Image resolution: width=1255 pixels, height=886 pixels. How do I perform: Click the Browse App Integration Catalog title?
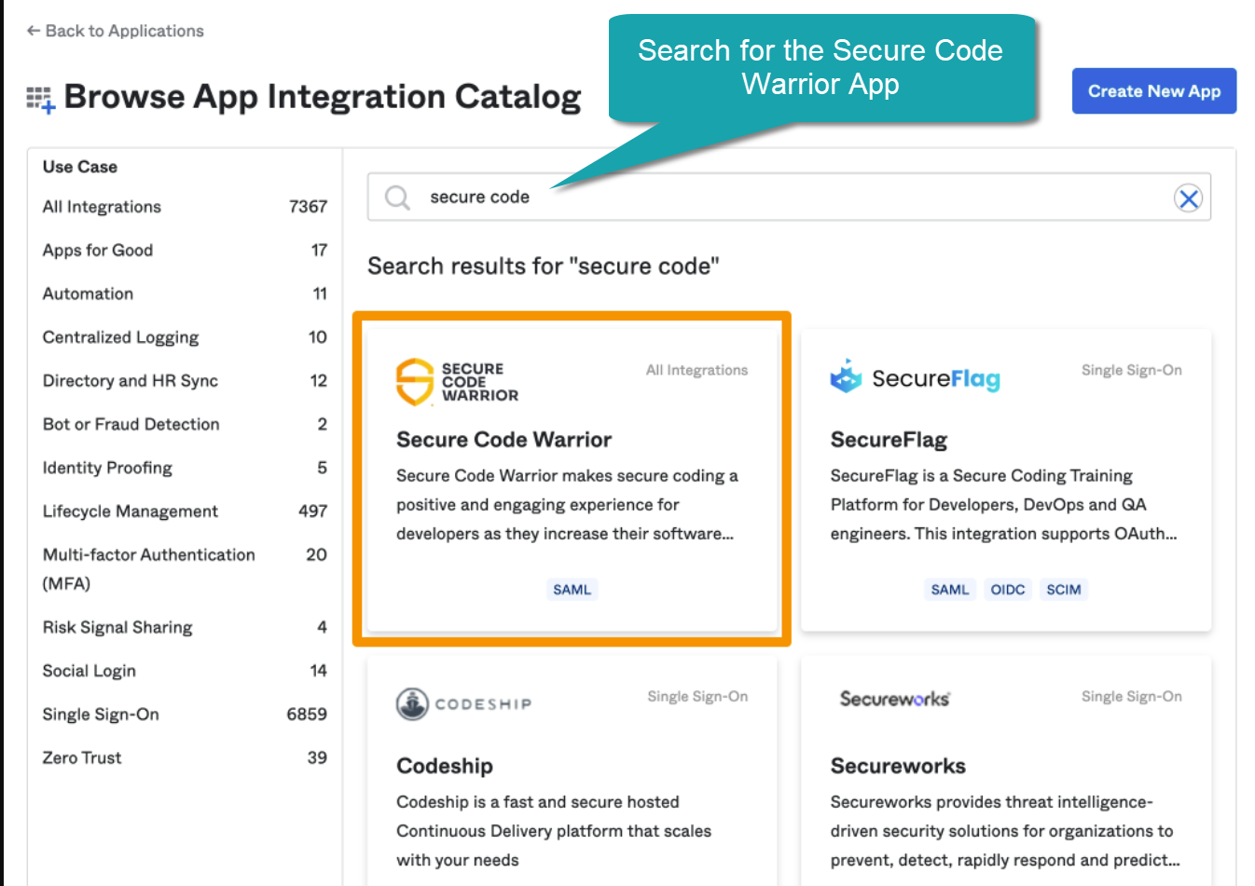tap(323, 97)
